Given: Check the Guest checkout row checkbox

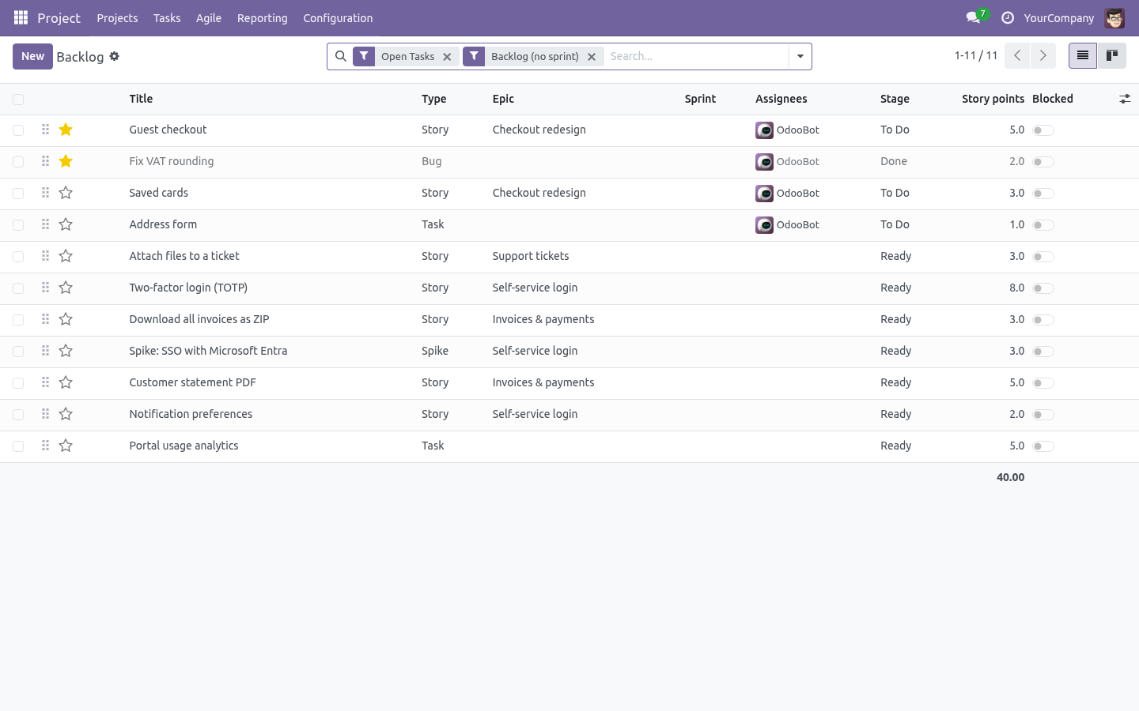Looking at the screenshot, I should point(18,130).
